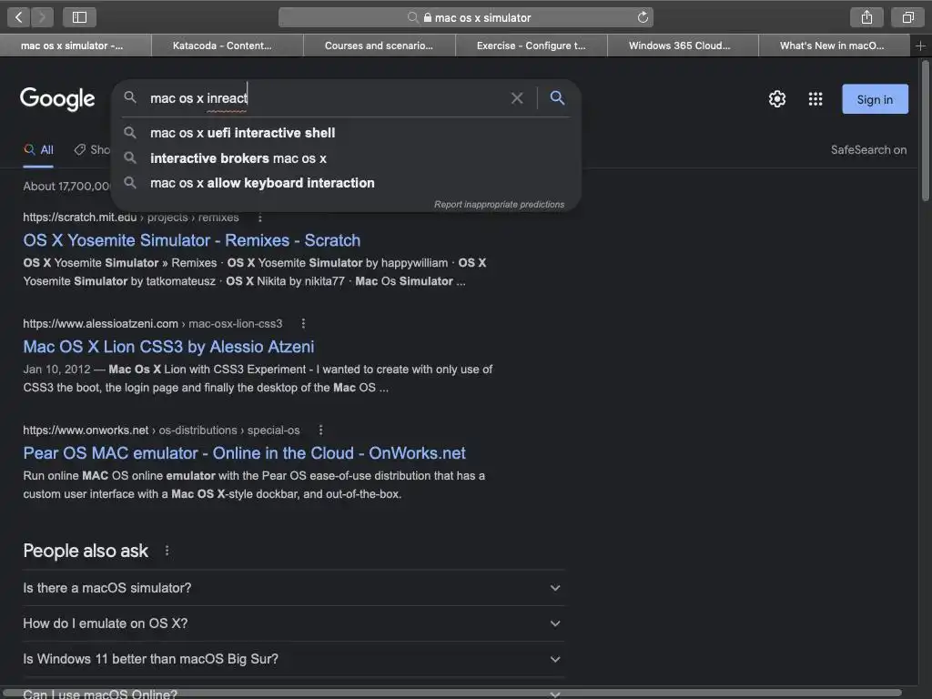
Task: Reload the page using the refresh icon
Action: pos(643,17)
